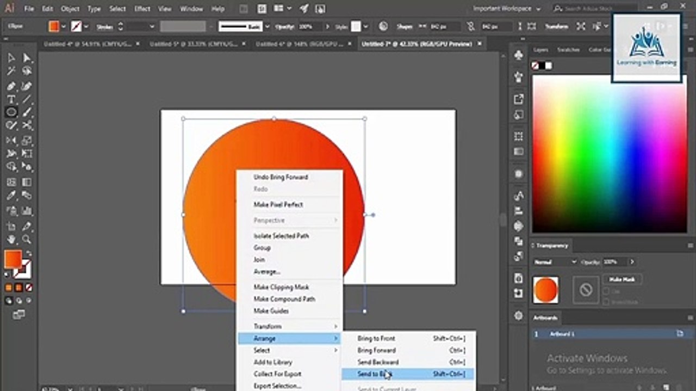696x391 pixels.
Task: Select the Blend tool
Action: (27, 196)
